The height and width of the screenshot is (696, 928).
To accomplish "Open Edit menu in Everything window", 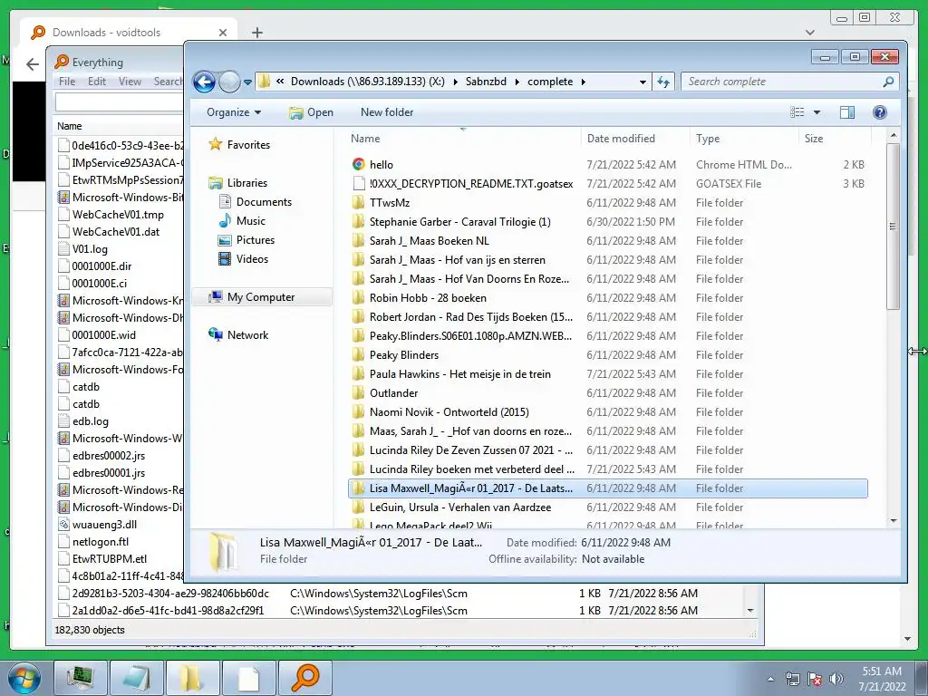I will coord(97,81).
